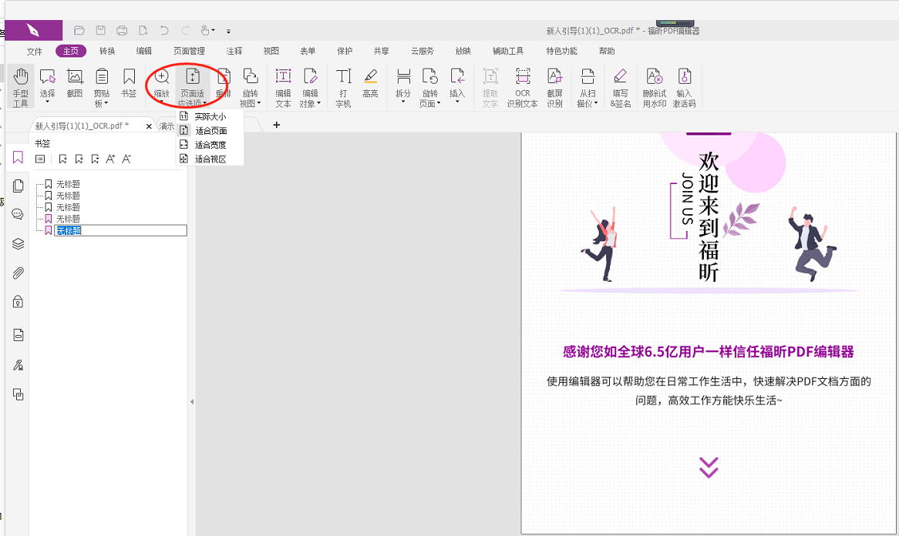Select 适合宽度 from the open menu
The image size is (899, 536).
coord(210,145)
